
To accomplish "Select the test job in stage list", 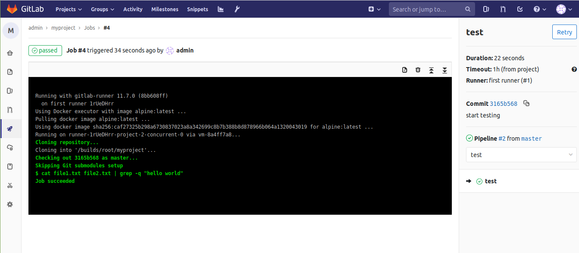I will (x=491, y=181).
